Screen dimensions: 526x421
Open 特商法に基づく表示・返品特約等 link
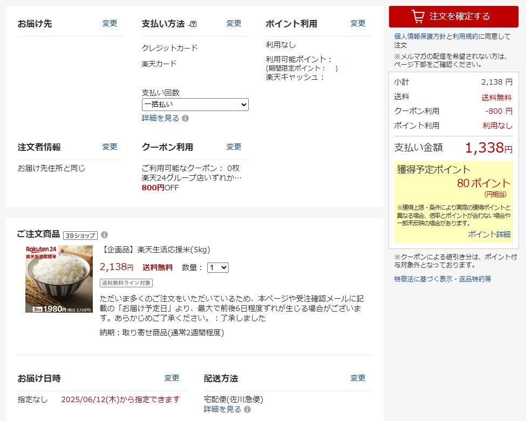442,279
